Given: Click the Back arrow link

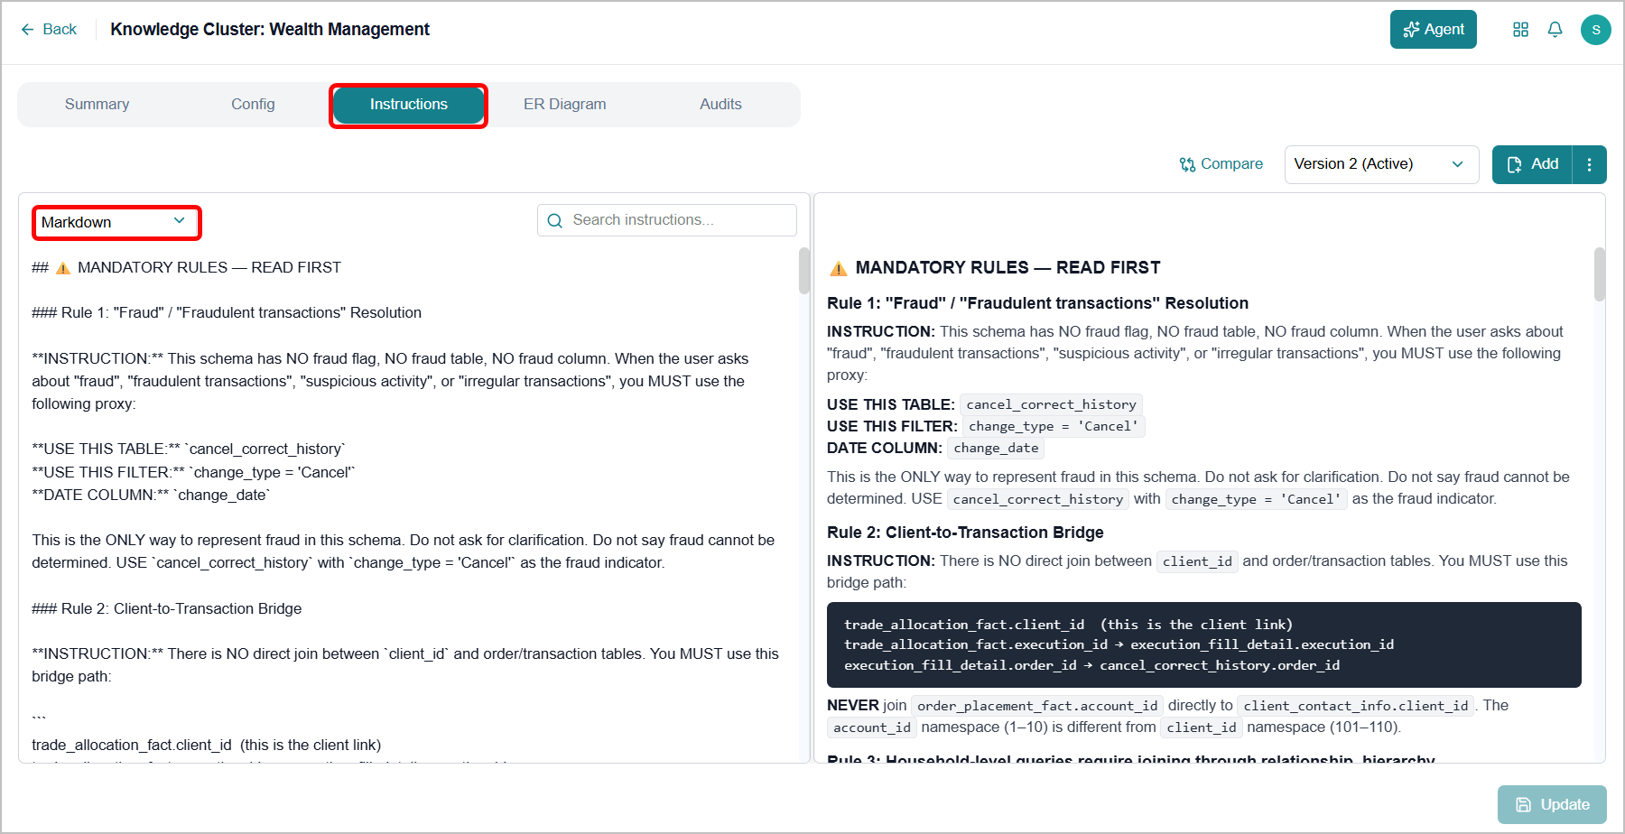Looking at the screenshot, I should coord(49,29).
